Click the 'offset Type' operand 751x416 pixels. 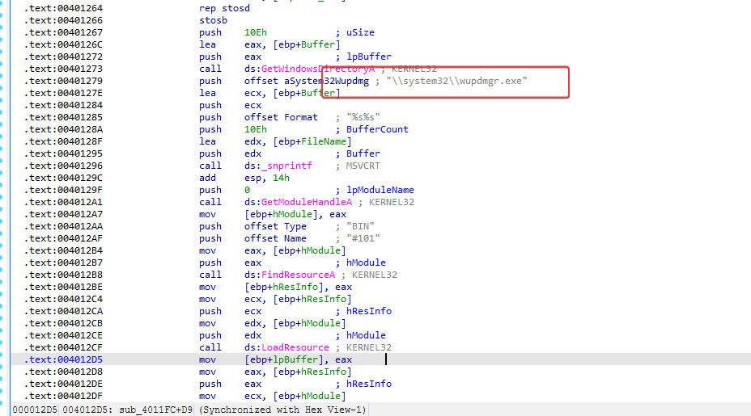tap(275, 226)
